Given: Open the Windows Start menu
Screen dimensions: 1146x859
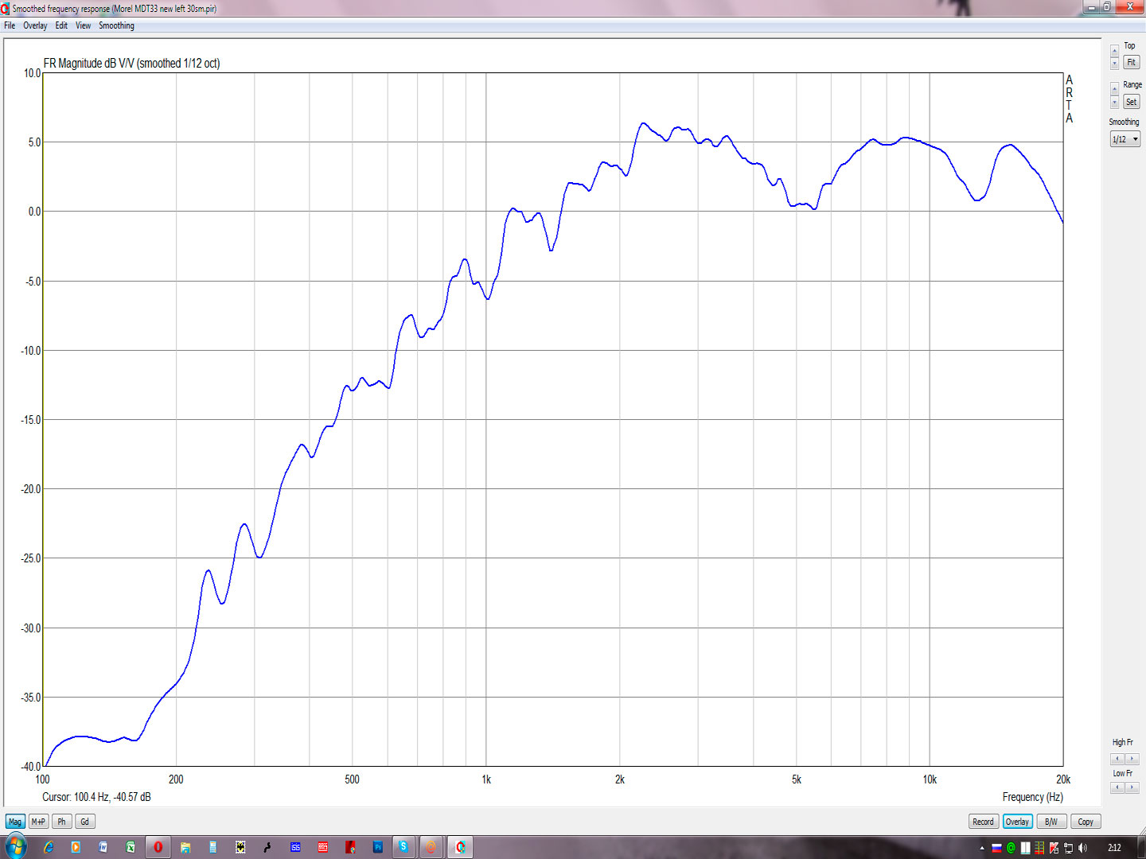Looking at the screenshot, I should point(15,847).
